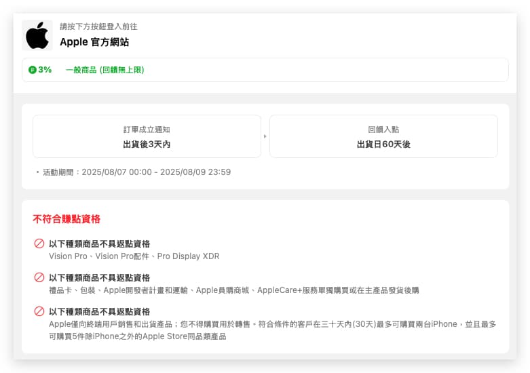Click the Apple logo icon
Viewport: 530px width, 373px height.
37,35
